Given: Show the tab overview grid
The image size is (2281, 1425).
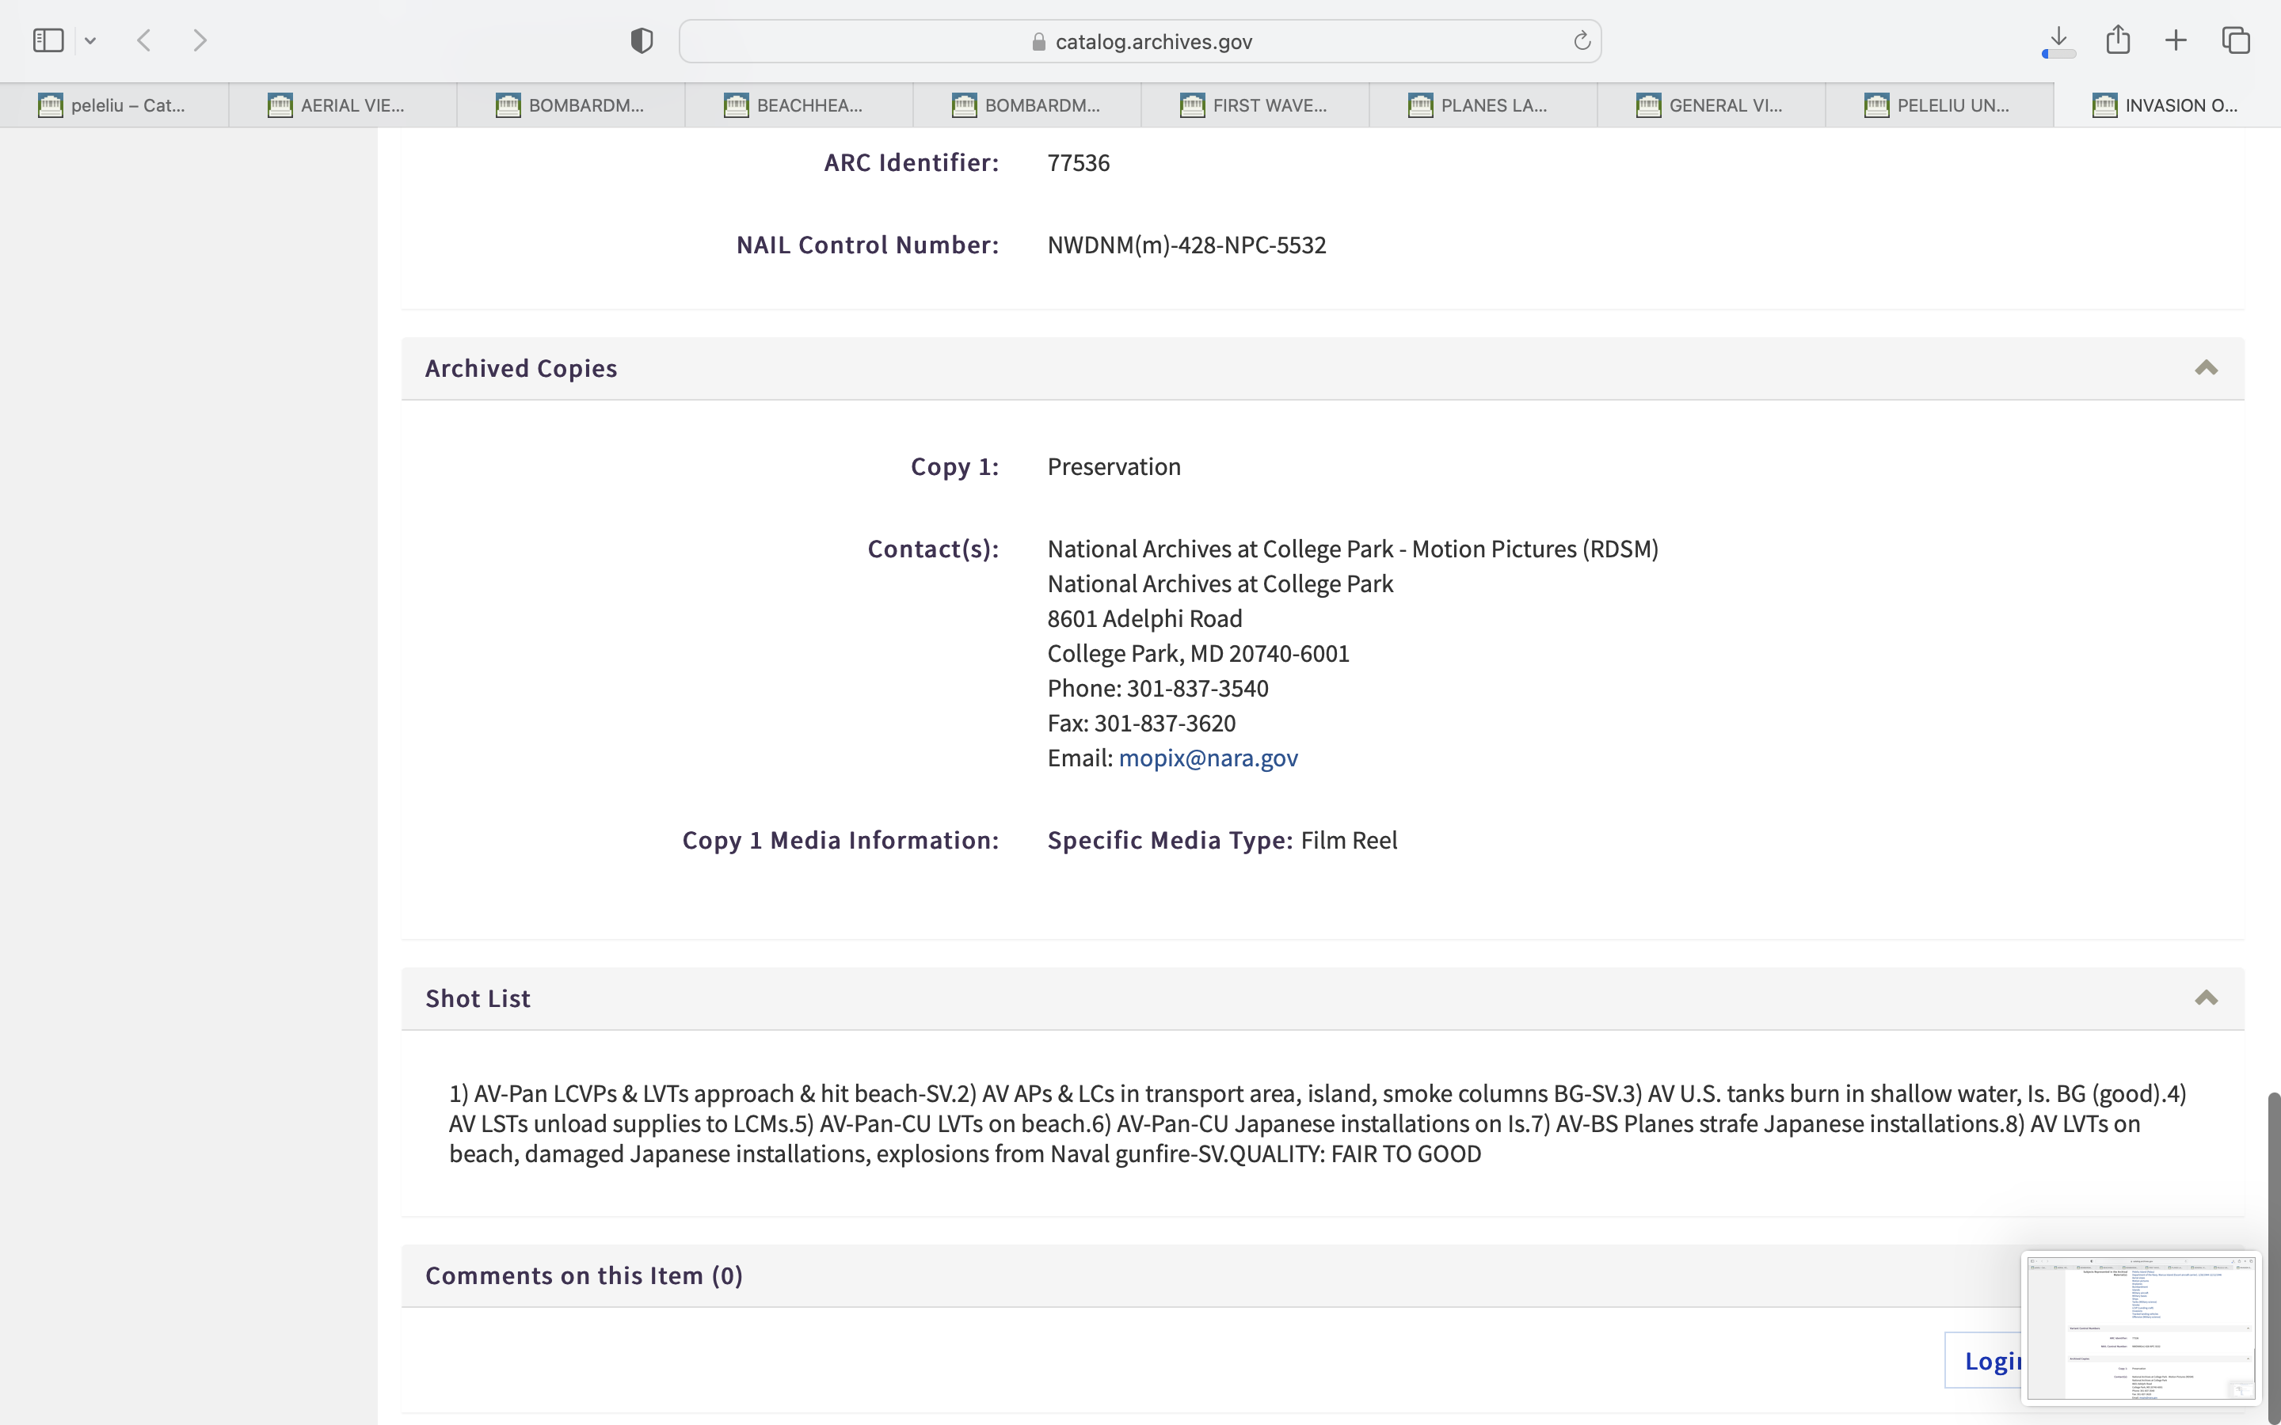Looking at the screenshot, I should (x=2236, y=40).
